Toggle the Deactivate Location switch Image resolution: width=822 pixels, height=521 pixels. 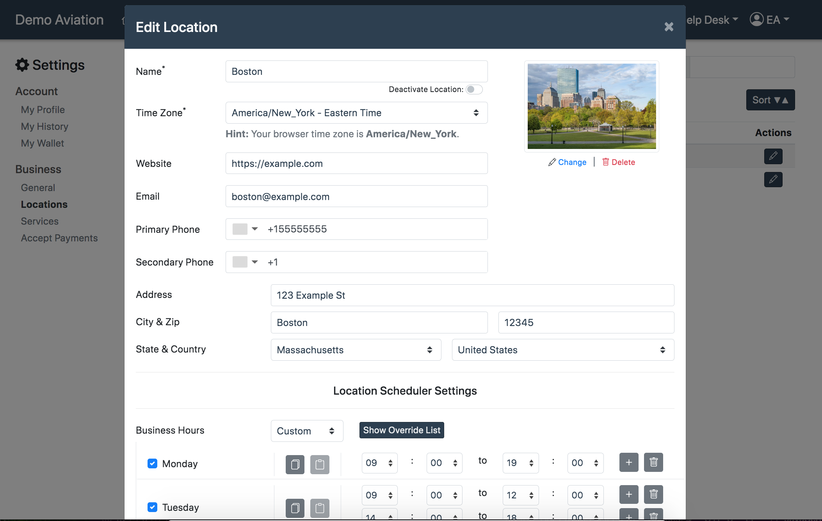(474, 89)
